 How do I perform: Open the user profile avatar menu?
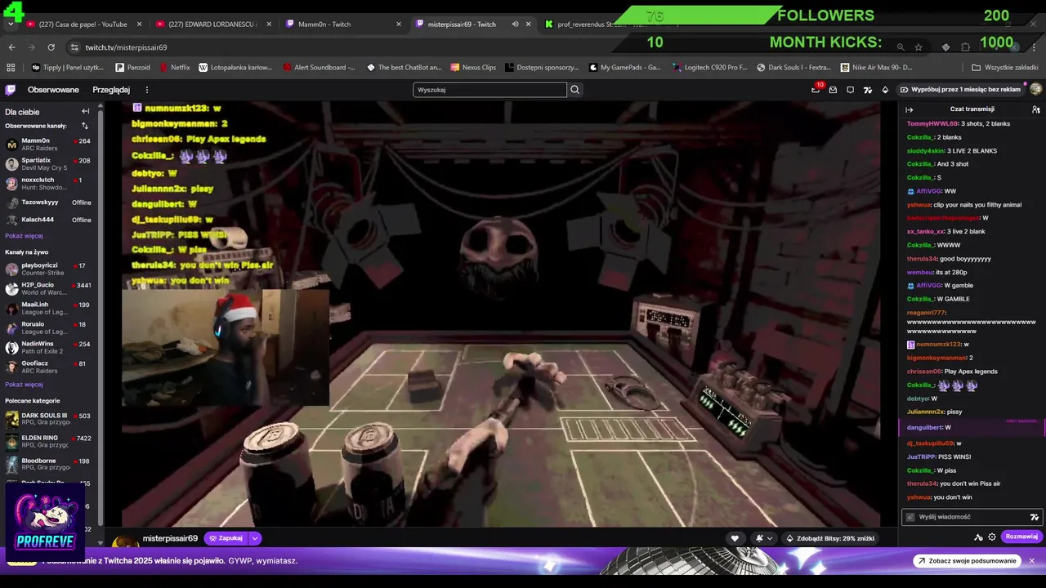pyautogui.click(x=1035, y=89)
